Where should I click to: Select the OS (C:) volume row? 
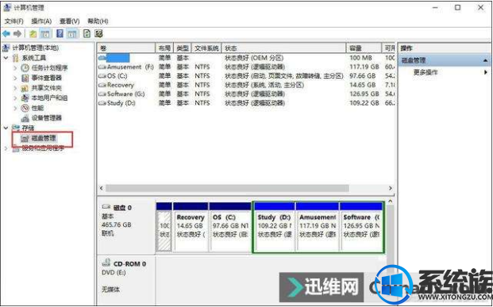(x=246, y=76)
